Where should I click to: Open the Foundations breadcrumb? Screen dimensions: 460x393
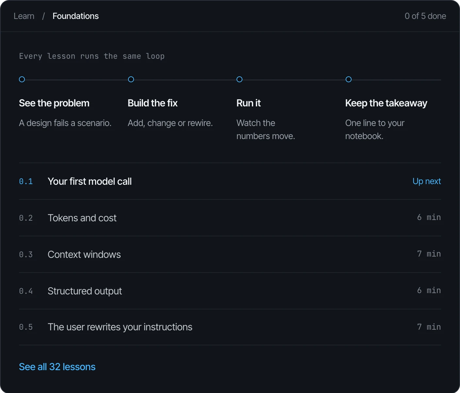(75, 16)
